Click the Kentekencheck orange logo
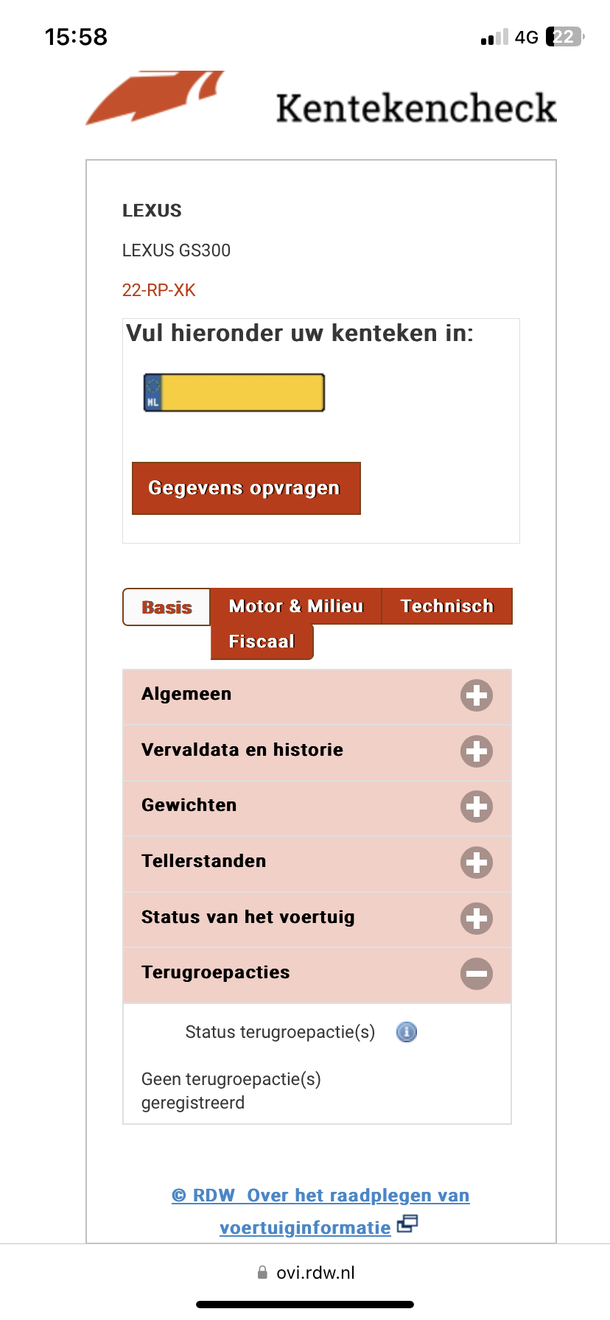Screen dimensions: 610x1320 click(155, 98)
